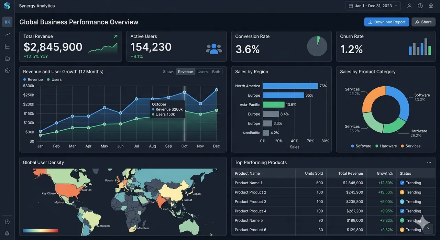The image size is (440, 240).
Task: Click the help icon at the sidebar bottom
Action: tap(7, 222)
